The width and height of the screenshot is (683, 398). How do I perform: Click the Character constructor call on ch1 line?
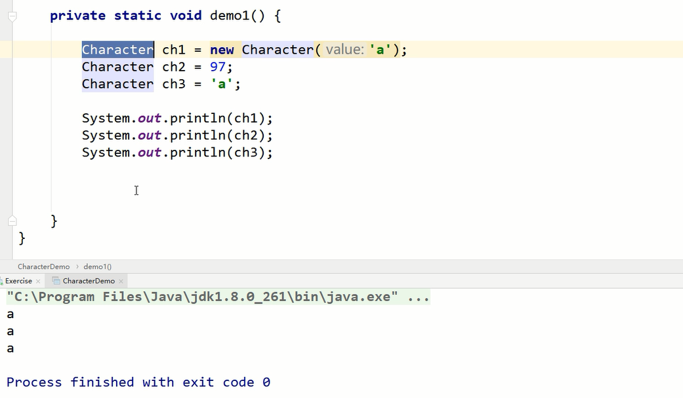coord(278,50)
